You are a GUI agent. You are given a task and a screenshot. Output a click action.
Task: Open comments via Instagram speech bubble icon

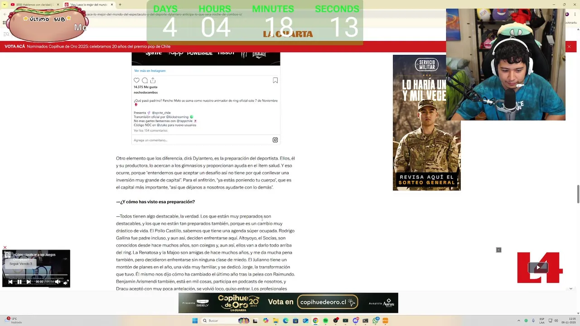point(145,81)
